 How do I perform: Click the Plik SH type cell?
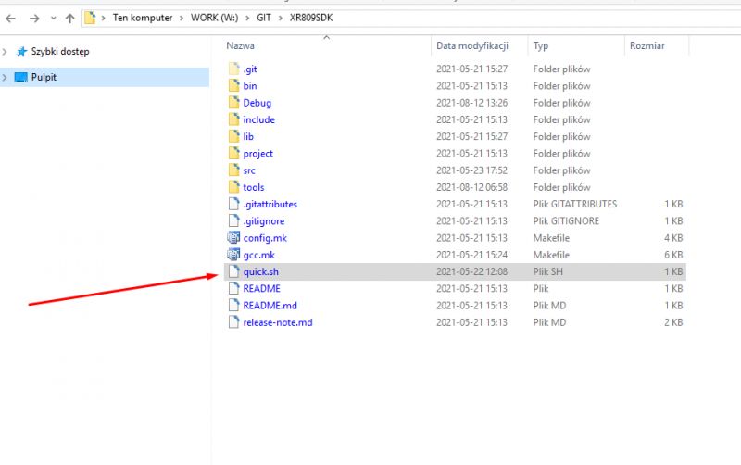[x=547, y=271]
